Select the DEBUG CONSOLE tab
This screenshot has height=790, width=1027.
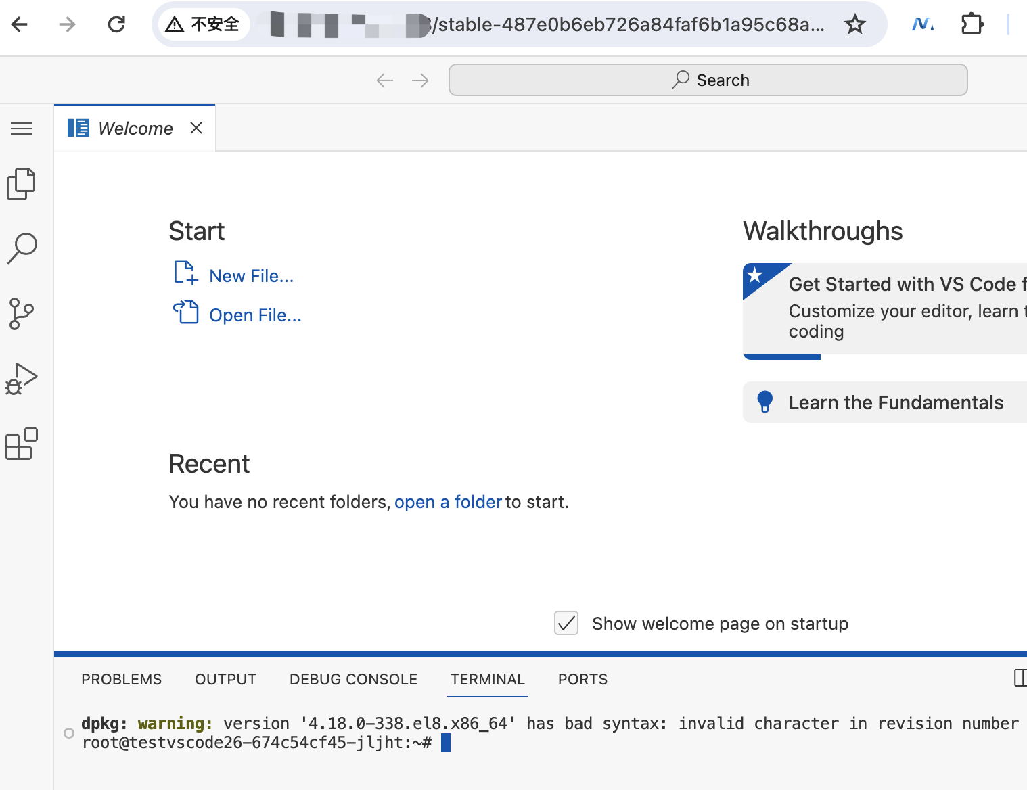(353, 679)
